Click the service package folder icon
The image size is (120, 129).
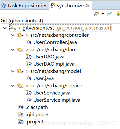tap(20, 86)
